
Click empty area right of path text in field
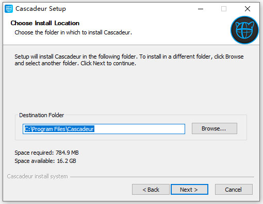(139, 129)
